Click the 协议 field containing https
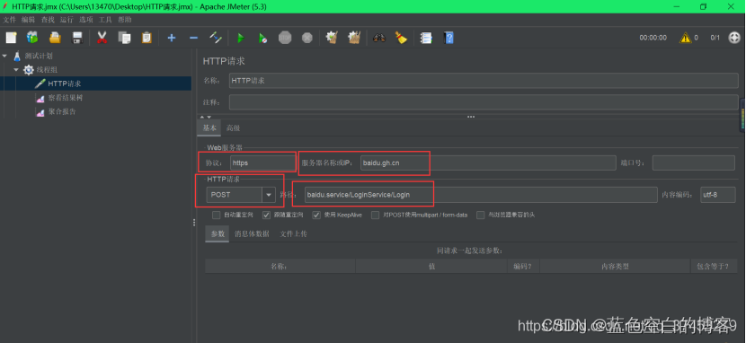 point(263,163)
